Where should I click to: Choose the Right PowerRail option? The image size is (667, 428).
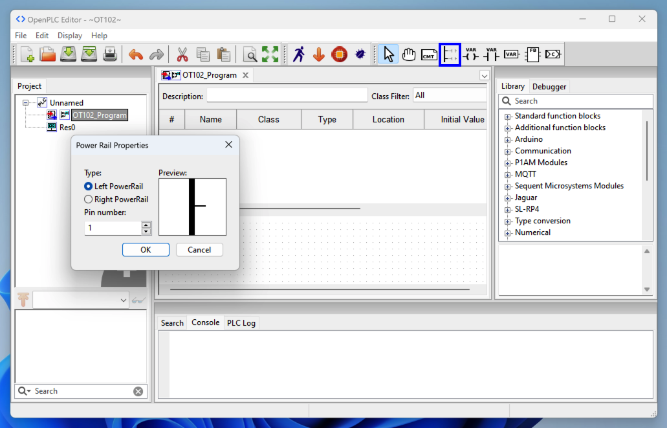tap(89, 199)
